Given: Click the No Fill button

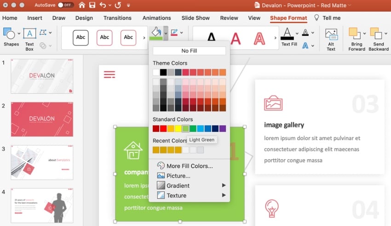Looking at the screenshot, I should pyautogui.click(x=189, y=51).
